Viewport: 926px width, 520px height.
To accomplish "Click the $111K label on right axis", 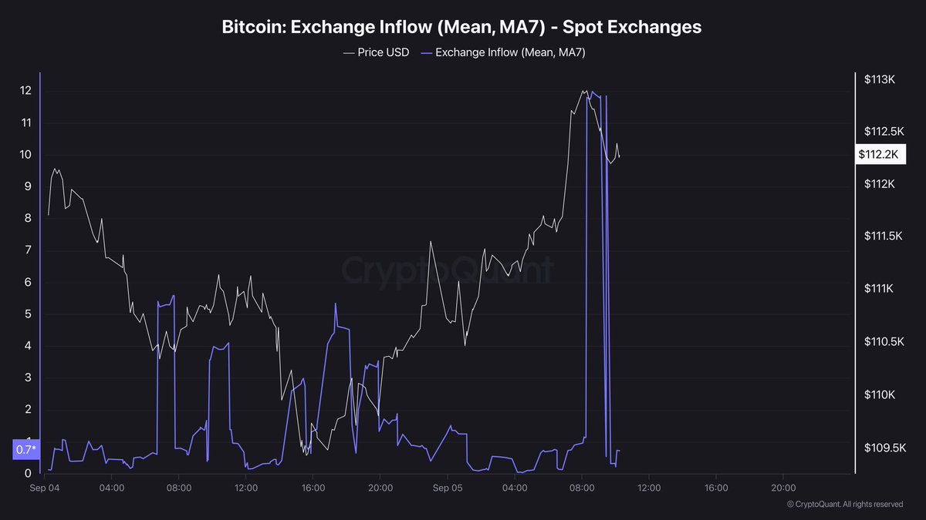I will click(x=879, y=289).
